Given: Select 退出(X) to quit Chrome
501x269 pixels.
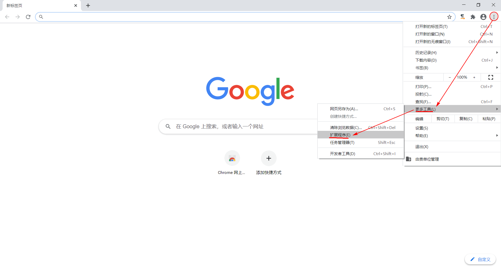Looking at the screenshot, I should tap(452, 147).
